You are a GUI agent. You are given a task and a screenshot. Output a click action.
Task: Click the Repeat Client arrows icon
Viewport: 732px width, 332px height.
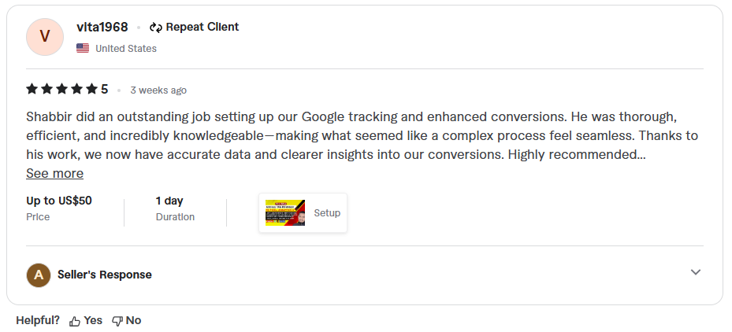tap(156, 28)
